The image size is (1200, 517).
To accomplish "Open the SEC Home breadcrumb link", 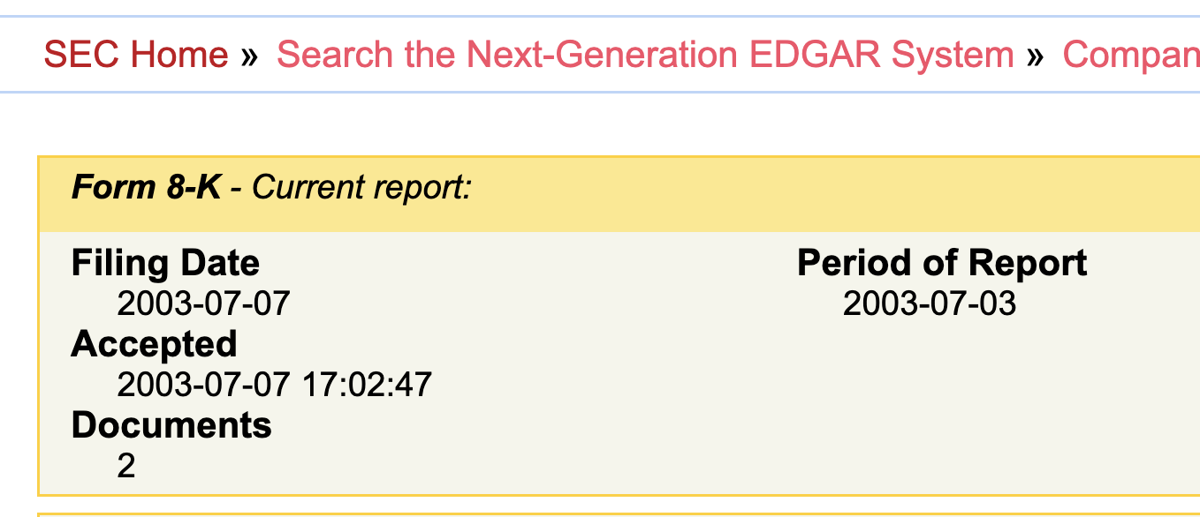I will coord(136,55).
